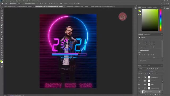The image size is (170, 96).
Task: Pick a color in the Color panel field
Action: point(150,20)
